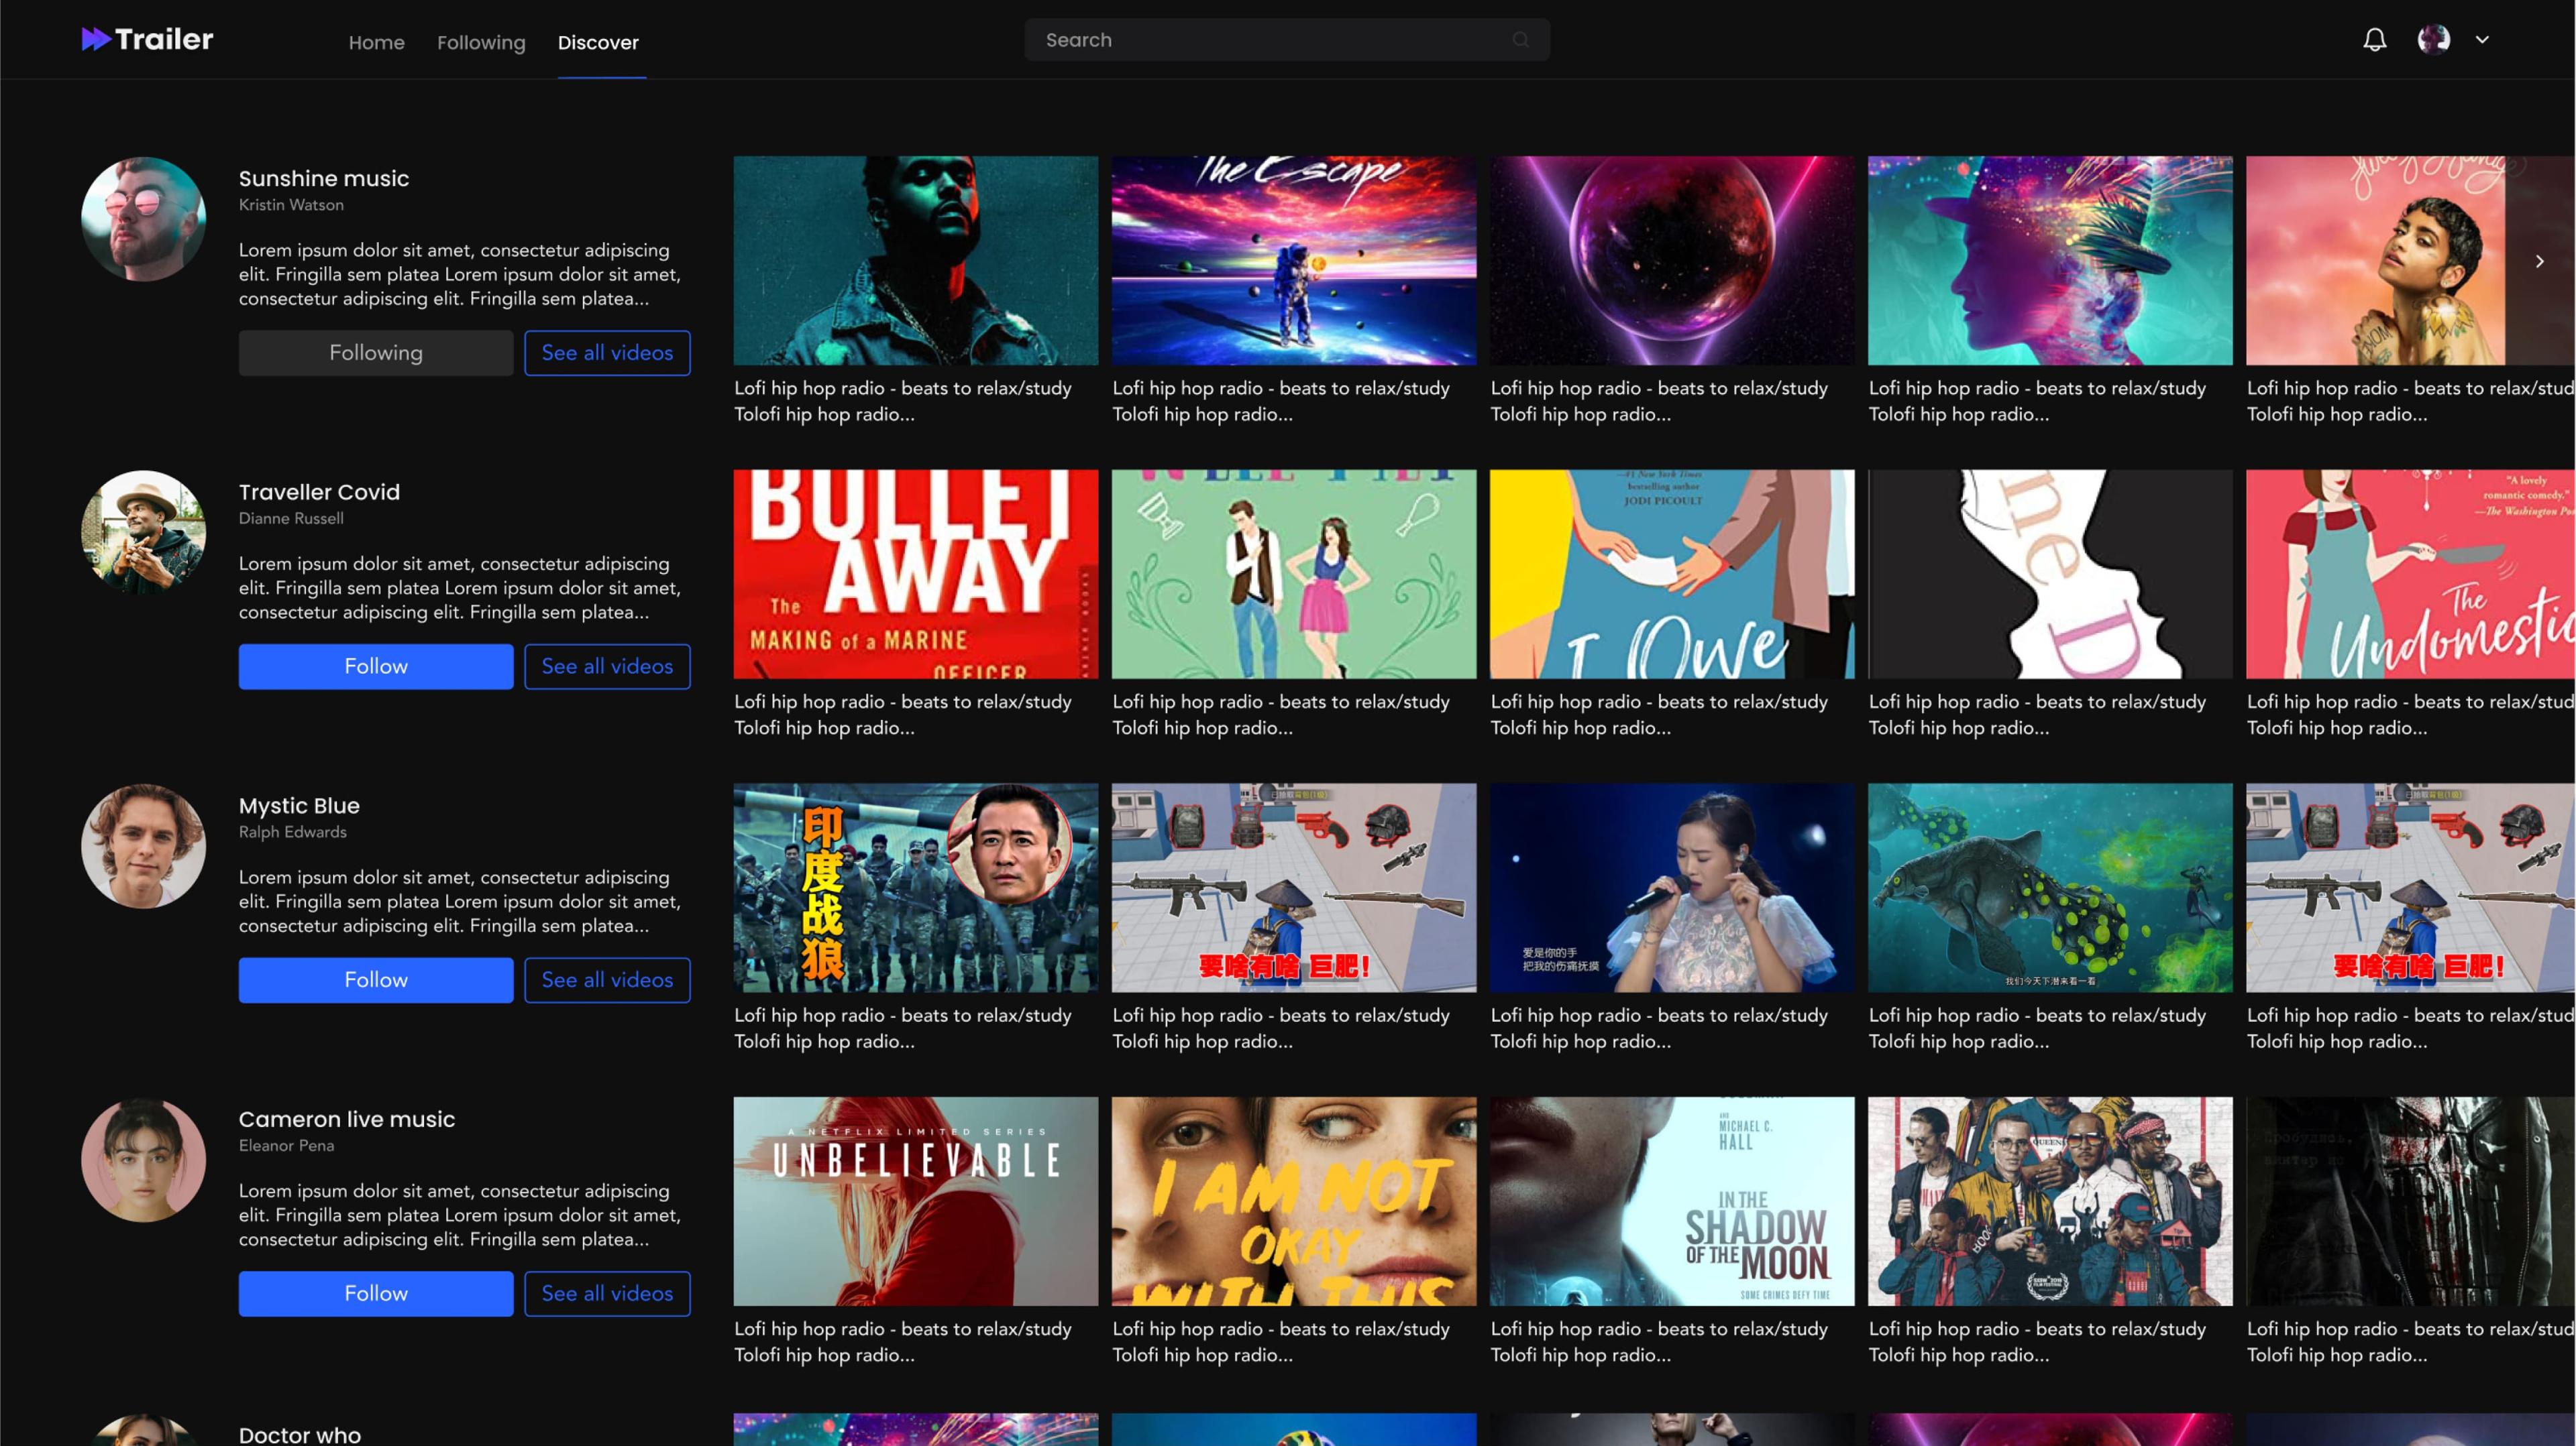Open Cameron live music avatar
The image size is (2576, 1446).
143,1160
